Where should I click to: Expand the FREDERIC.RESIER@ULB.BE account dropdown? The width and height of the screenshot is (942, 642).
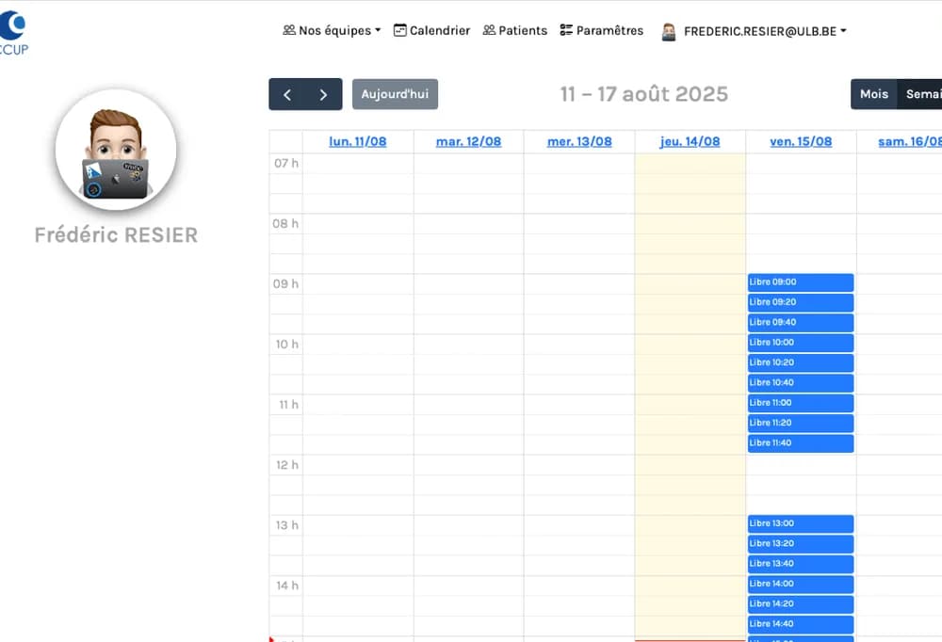click(765, 31)
